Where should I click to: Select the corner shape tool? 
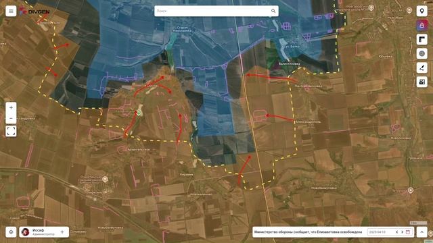(x=421, y=39)
